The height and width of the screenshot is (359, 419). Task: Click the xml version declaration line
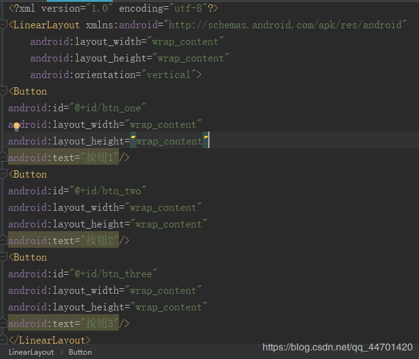[113, 9]
